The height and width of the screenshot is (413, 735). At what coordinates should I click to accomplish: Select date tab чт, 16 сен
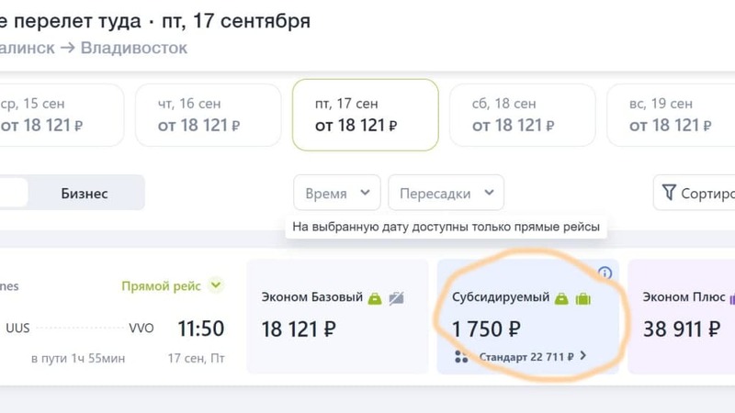pos(209,116)
